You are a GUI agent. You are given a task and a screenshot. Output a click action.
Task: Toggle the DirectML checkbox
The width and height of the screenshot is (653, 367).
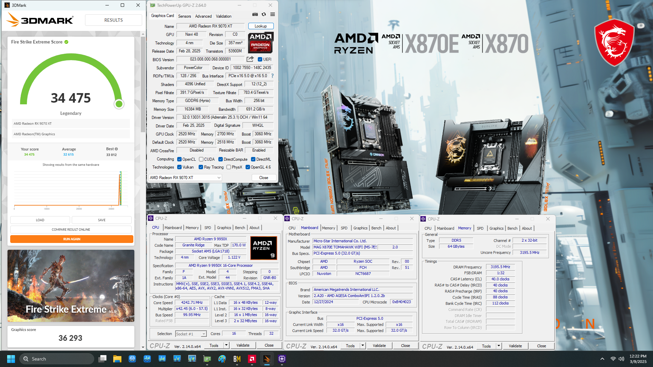pos(253,159)
